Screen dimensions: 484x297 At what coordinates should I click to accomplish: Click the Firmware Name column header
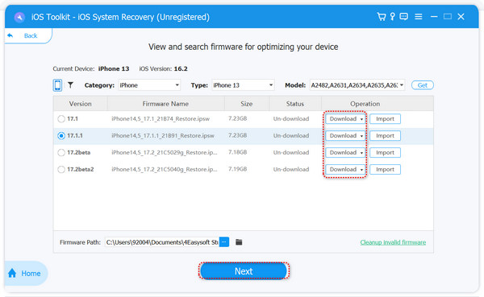165,104
